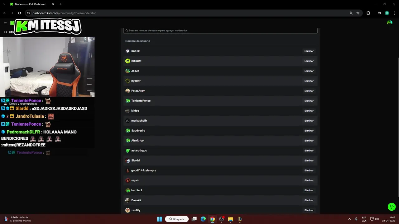Viewport: 399px width, 224px height.
Task: Click the moderator username search field
Action: coord(220,30)
